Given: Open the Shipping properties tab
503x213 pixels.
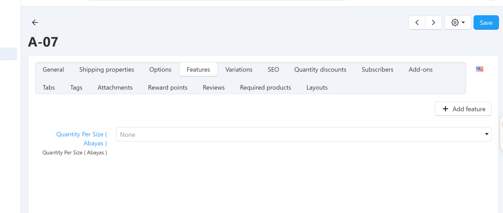Looking at the screenshot, I should click(x=107, y=70).
